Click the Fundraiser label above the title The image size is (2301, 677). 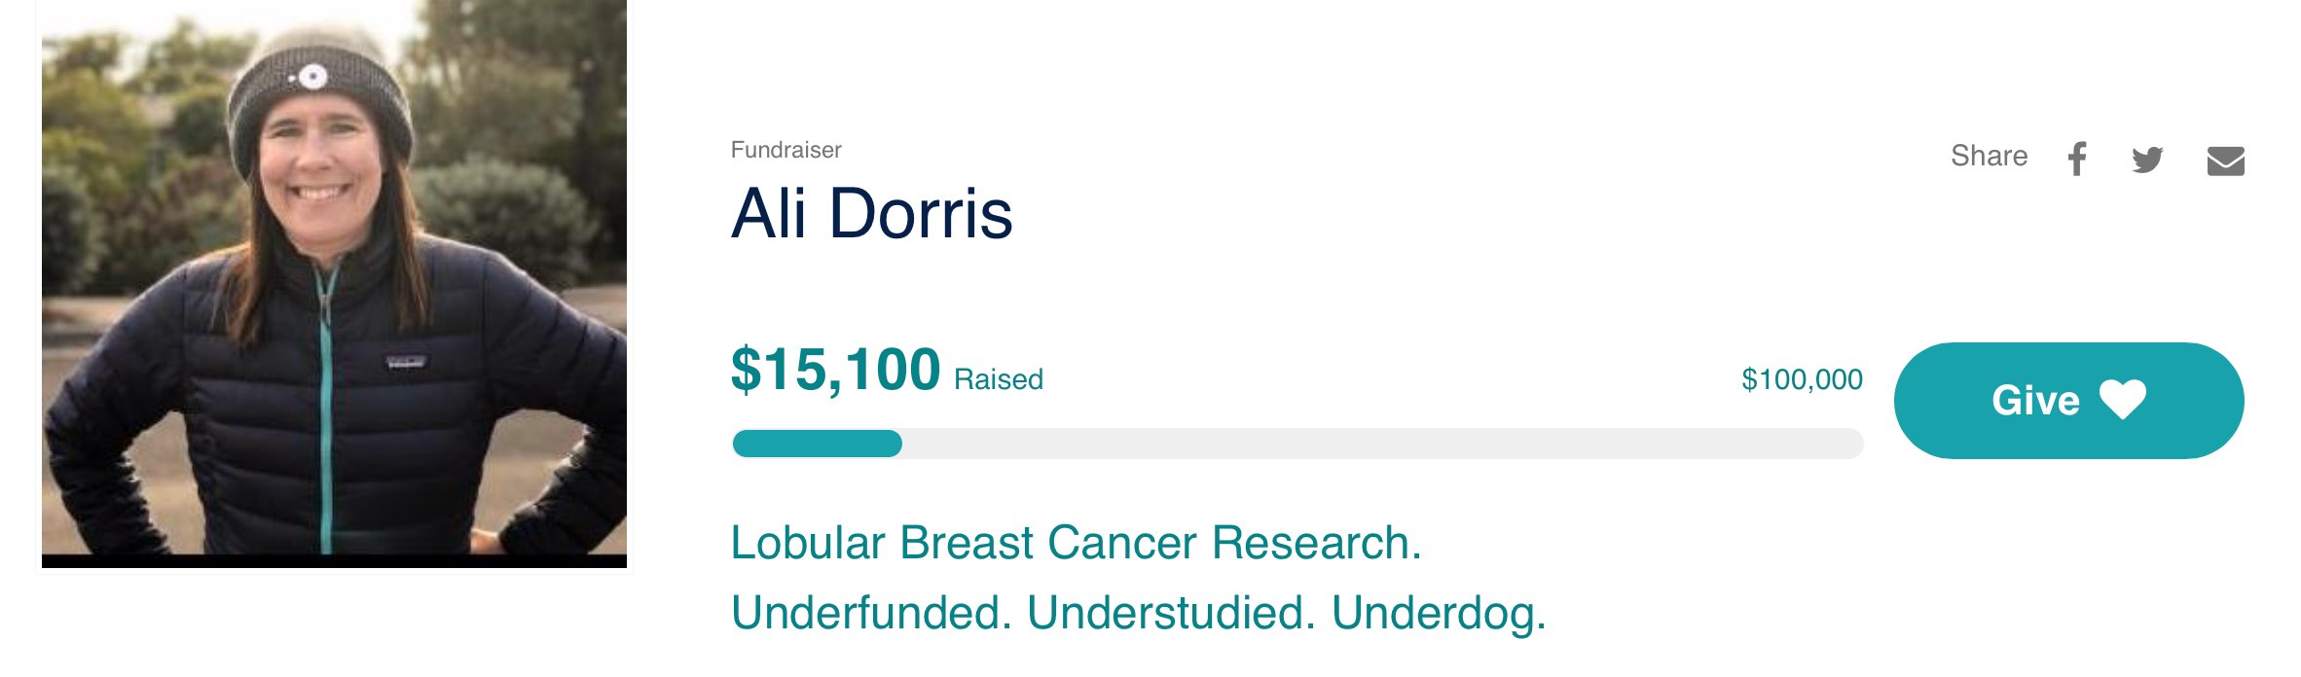785,149
